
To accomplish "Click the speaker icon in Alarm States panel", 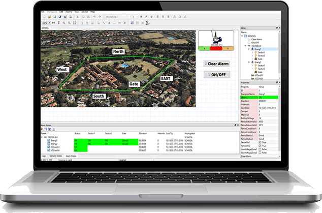I will click(x=42, y=129).
